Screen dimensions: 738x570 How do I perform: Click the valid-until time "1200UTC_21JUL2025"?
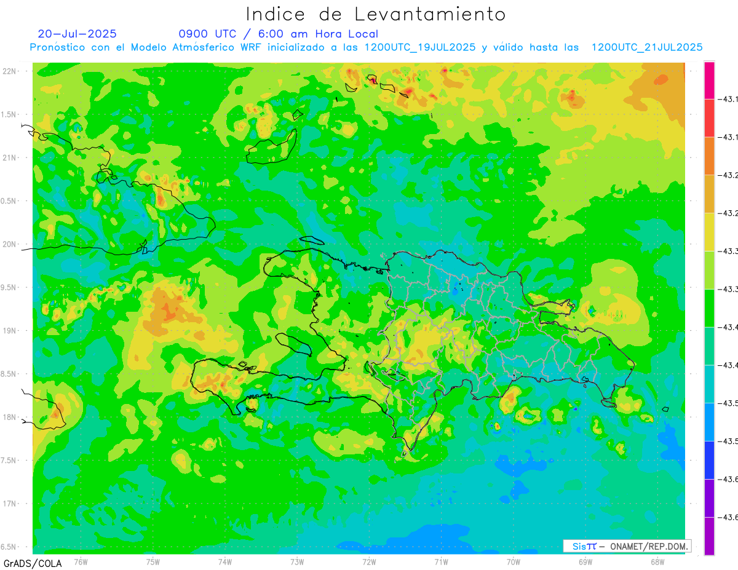(647, 47)
